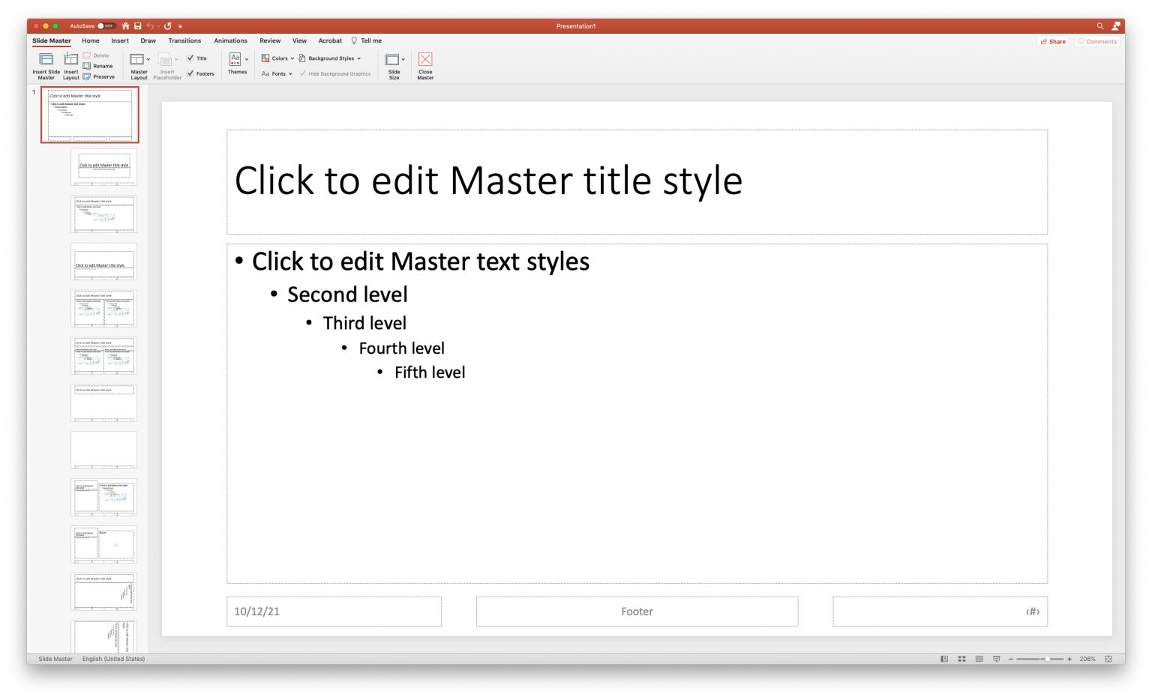Screen dimensions: 1152x700
Task: Click the Comments button
Action: tap(1097, 42)
